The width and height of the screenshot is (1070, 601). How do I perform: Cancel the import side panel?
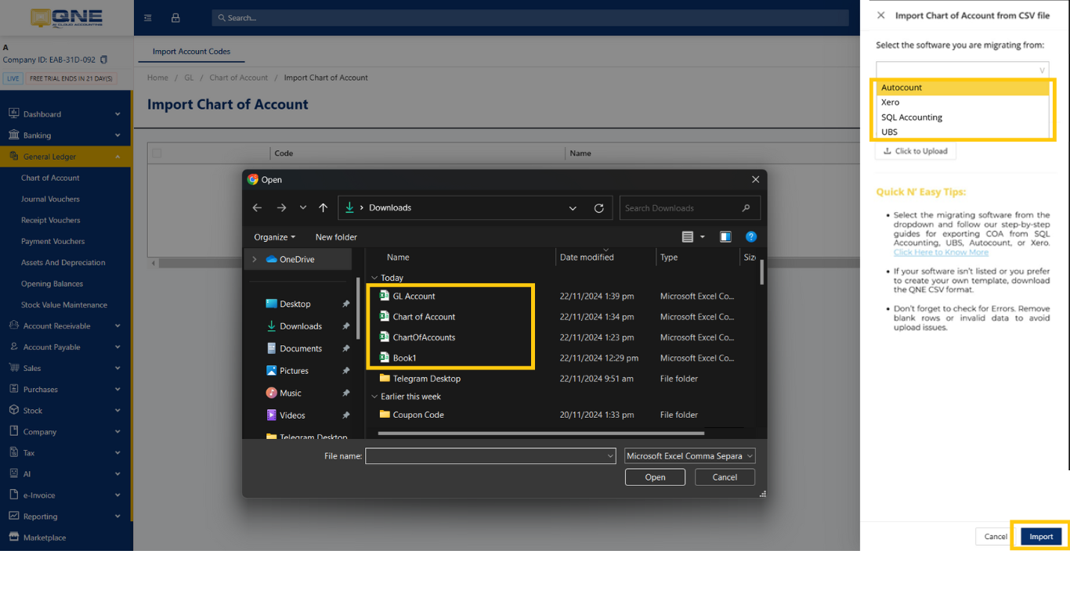pos(996,537)
